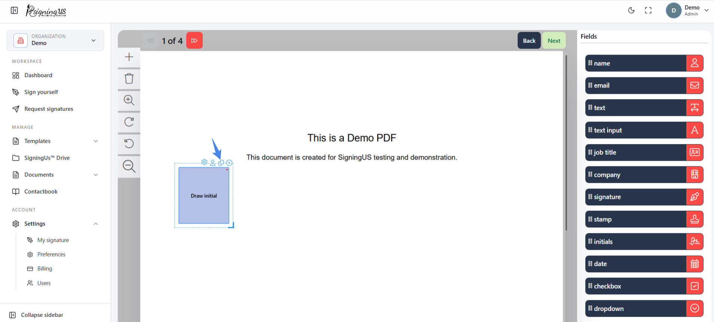Click the greyed previous page arrow
This screenshot has height=322, width=714.
(150, 40)
